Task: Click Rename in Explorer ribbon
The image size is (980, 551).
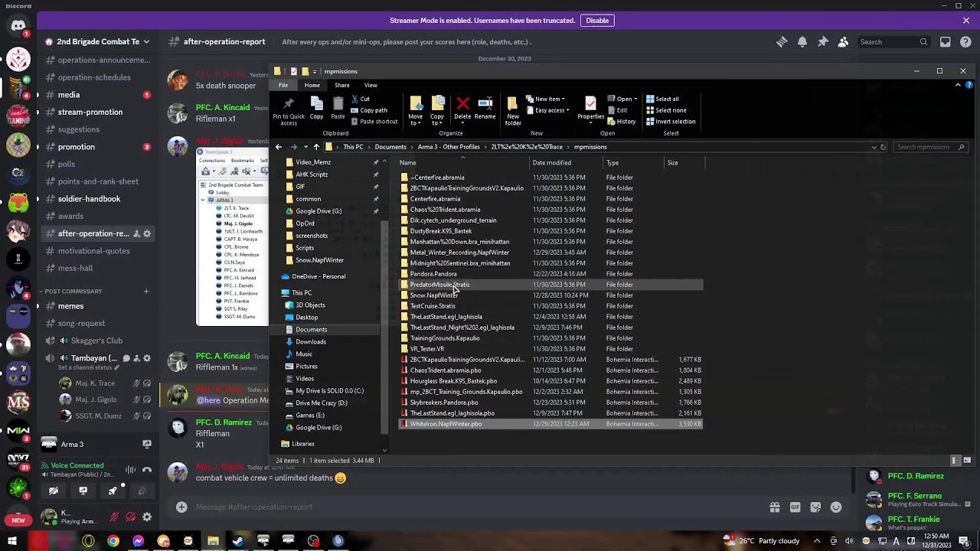Action: (x=485, y=109)
